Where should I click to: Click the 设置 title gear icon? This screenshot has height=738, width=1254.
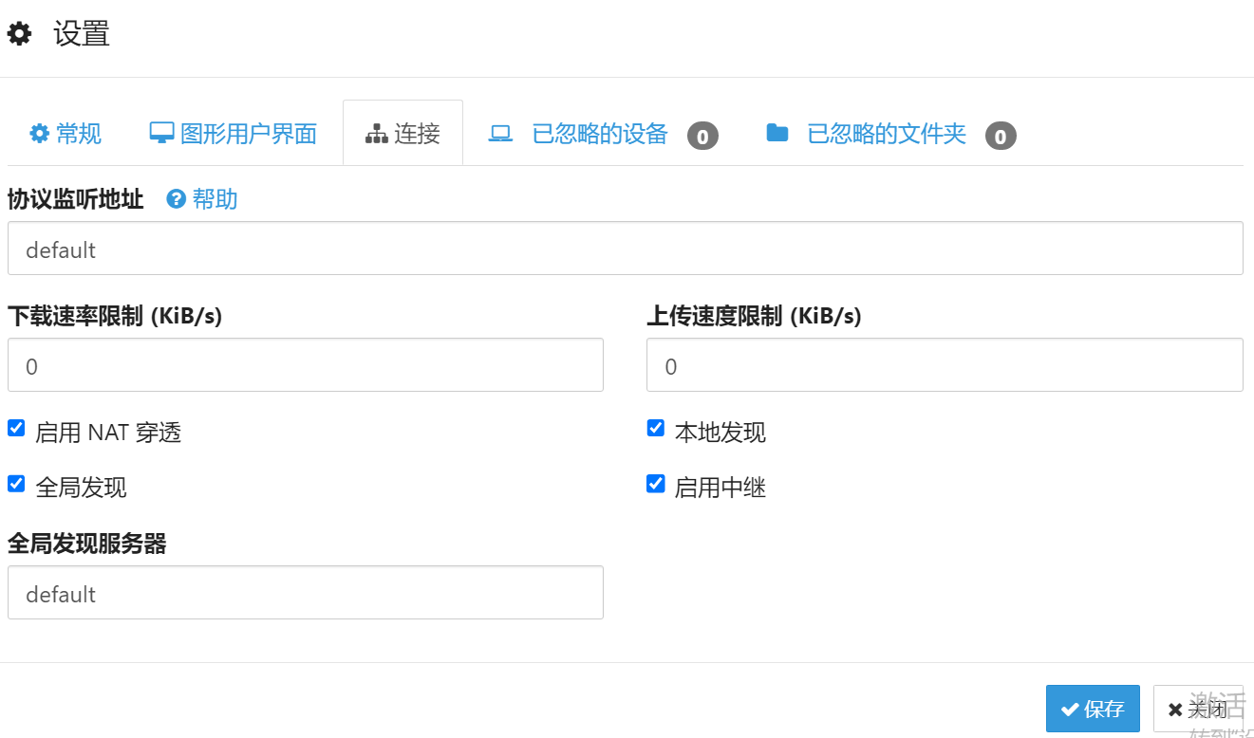20,35
